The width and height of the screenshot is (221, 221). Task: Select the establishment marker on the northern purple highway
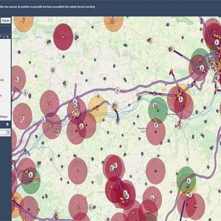(x=117, y=90)
